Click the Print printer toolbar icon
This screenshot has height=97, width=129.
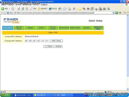click(x=69, y=9)
